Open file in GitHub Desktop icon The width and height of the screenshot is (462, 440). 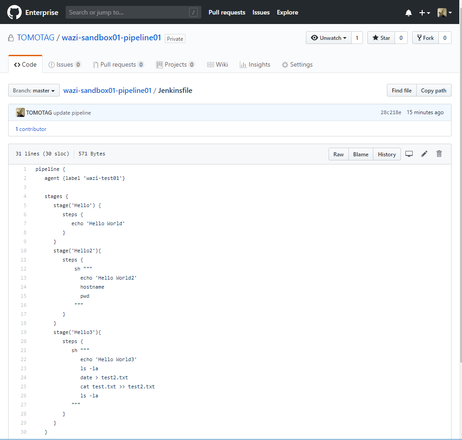click(x=409, y=154)
